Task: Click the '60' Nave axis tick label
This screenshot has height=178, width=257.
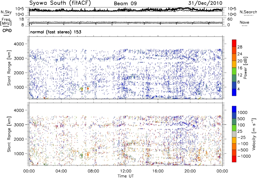Action: tap(230, 19)
